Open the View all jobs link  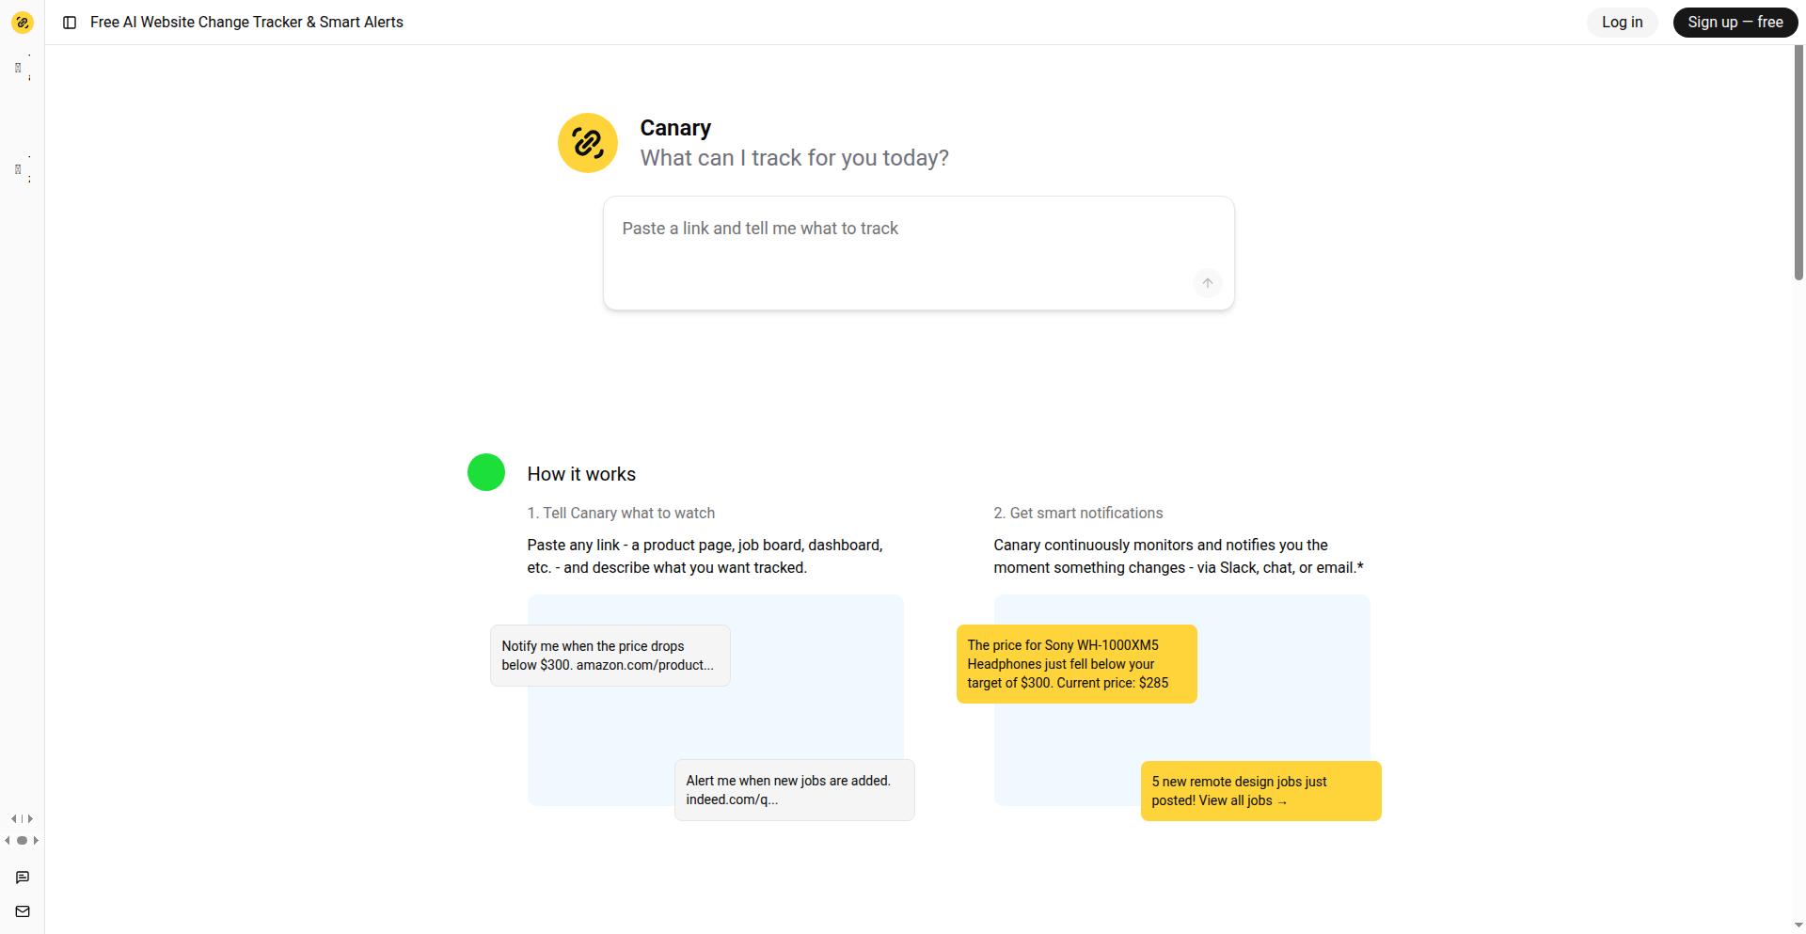[1242, 801]
